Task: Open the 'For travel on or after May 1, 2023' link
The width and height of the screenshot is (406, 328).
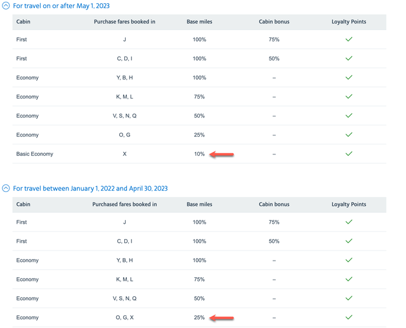Action: 61,6
